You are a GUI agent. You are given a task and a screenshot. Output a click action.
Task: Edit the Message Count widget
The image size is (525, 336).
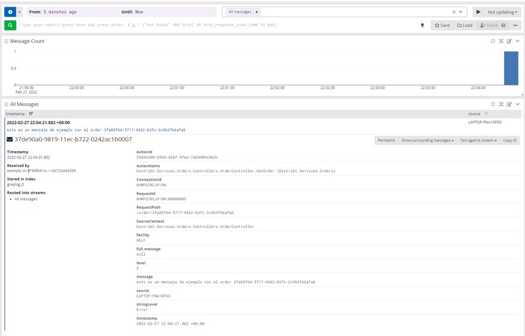click(509, 41)
